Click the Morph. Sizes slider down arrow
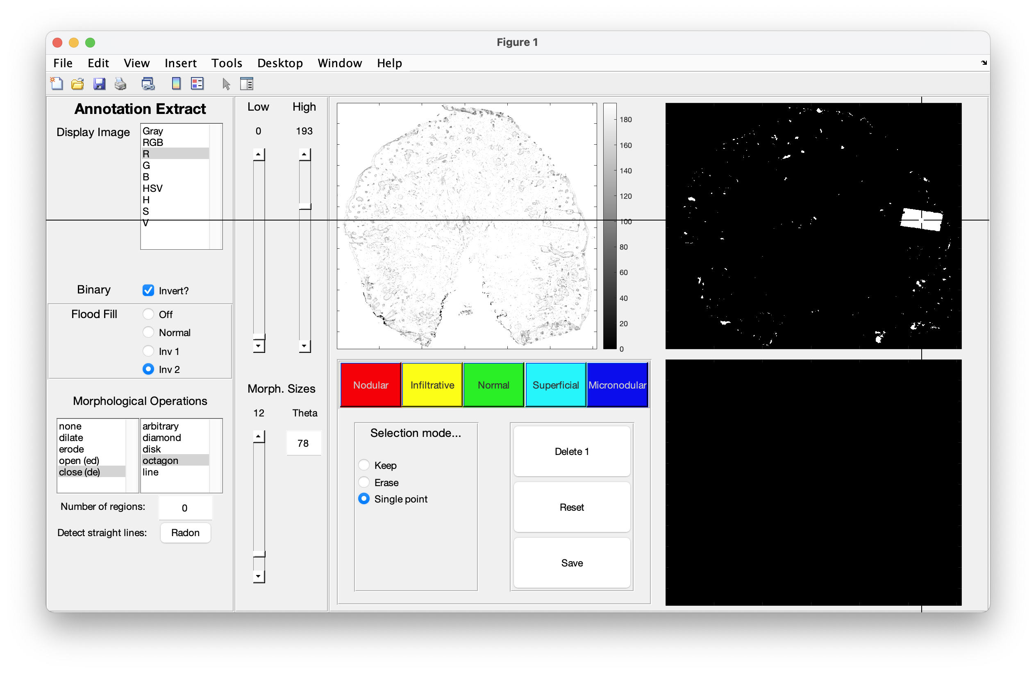This screenshot has width=1036, height=673. pyautogui.click(x=259, y=576)
